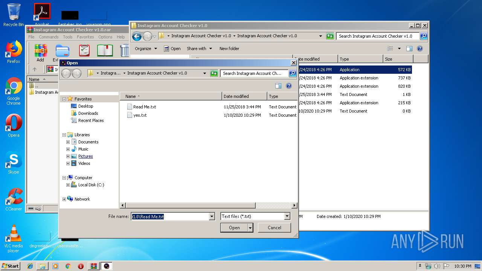Open help via question mark icon in Open dialog
The image size is (482, 271).
pos(289,86)
